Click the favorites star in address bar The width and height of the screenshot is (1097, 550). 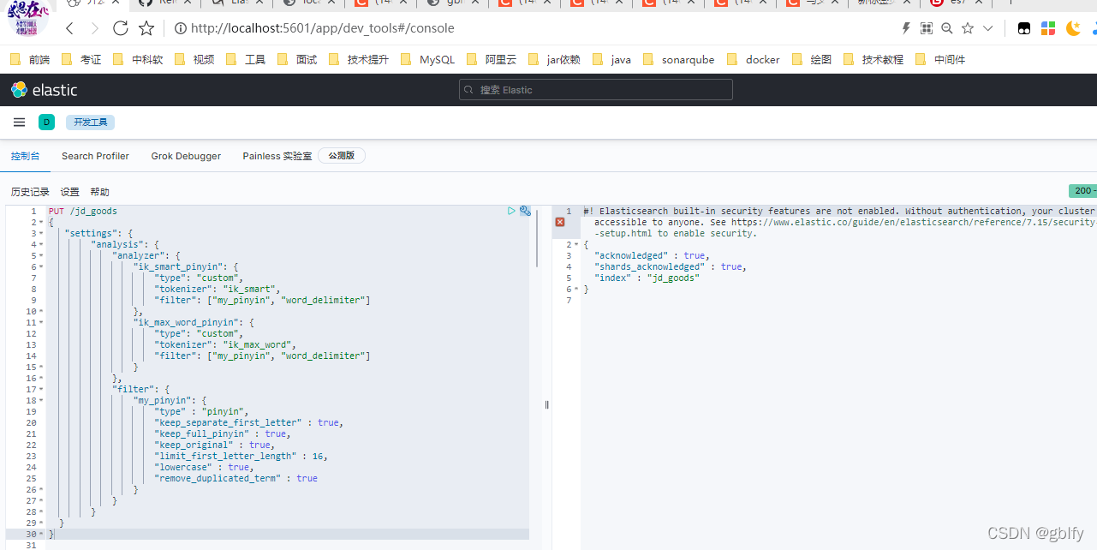[968, 28]
